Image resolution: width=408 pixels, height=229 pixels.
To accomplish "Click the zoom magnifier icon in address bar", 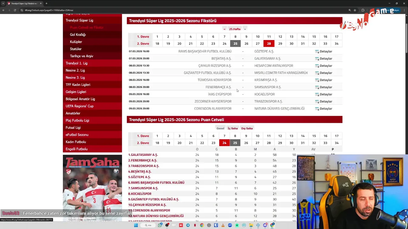I will [350, 10].
